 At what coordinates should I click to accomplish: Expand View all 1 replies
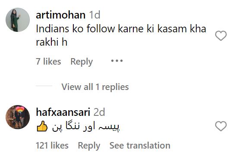[95, 87]
